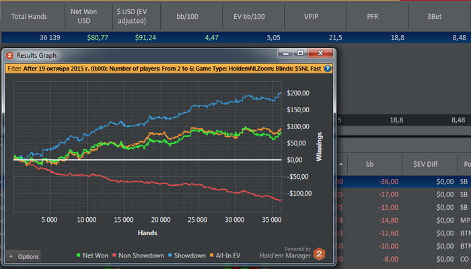Screen dimensions: 471x269
Task: Select the 4,47 bb/100 value
Action: [x=211, y=38]
